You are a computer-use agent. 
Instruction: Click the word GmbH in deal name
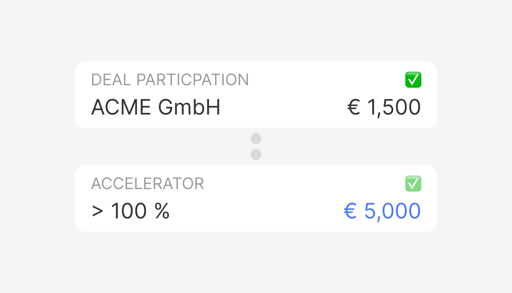pyautogui.click(x=189, y=107)
